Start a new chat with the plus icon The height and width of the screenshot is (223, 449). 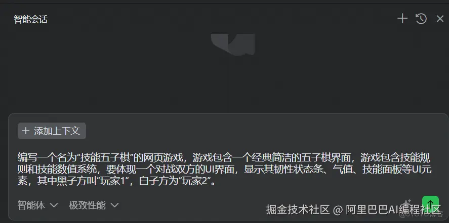(x=402, y=19)
